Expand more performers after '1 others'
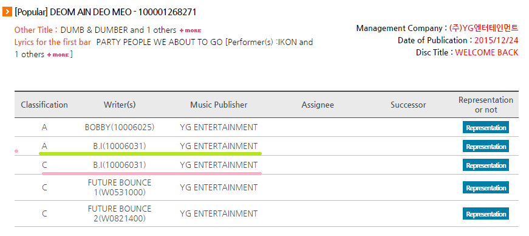The width and height of the screenshot is (529, 236). (58, 55)
